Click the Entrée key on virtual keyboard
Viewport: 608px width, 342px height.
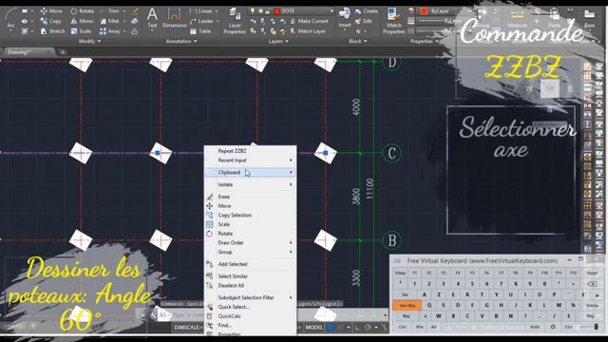tap(592, 306)
